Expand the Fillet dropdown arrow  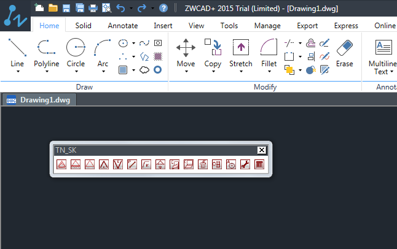(268, 72)
